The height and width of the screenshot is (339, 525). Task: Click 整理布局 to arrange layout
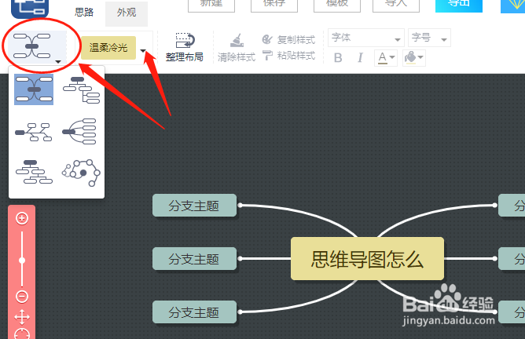[x=185, y=47]
